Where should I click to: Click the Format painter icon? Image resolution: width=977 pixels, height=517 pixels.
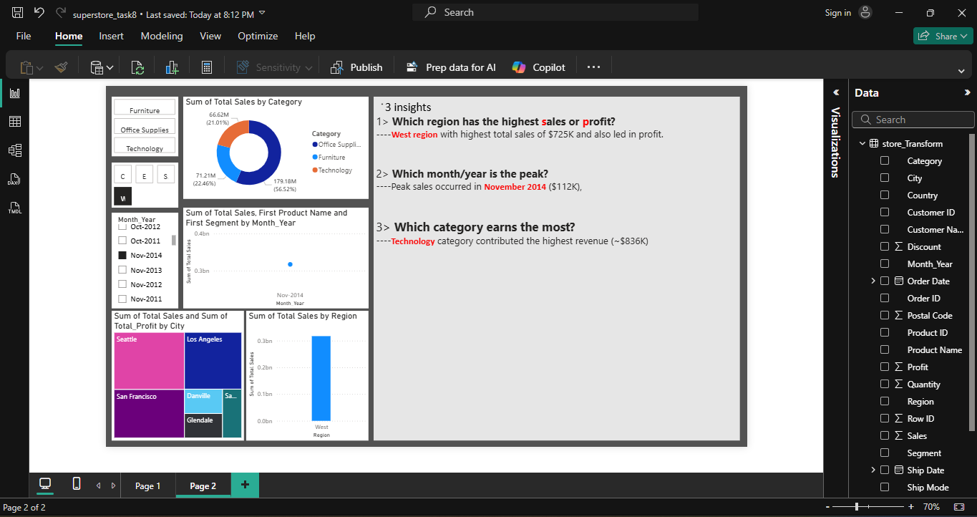61,67
